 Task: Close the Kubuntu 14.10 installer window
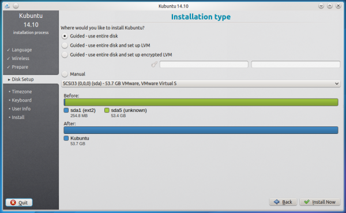[x=339, y=6]
